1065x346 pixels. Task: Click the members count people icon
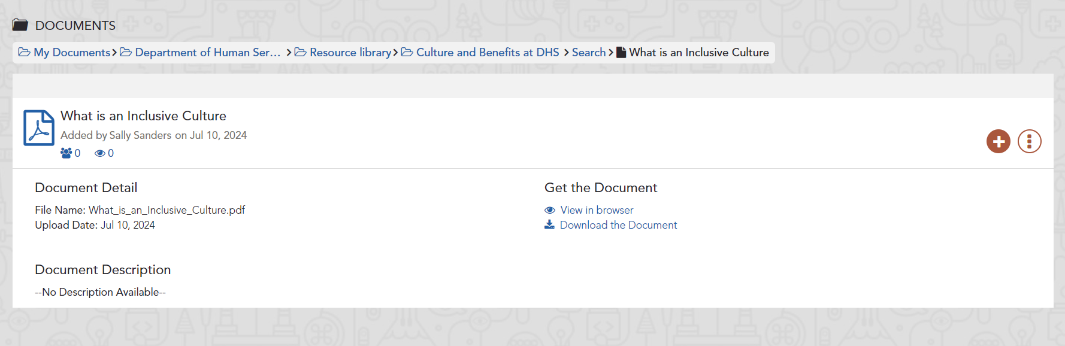66,153
